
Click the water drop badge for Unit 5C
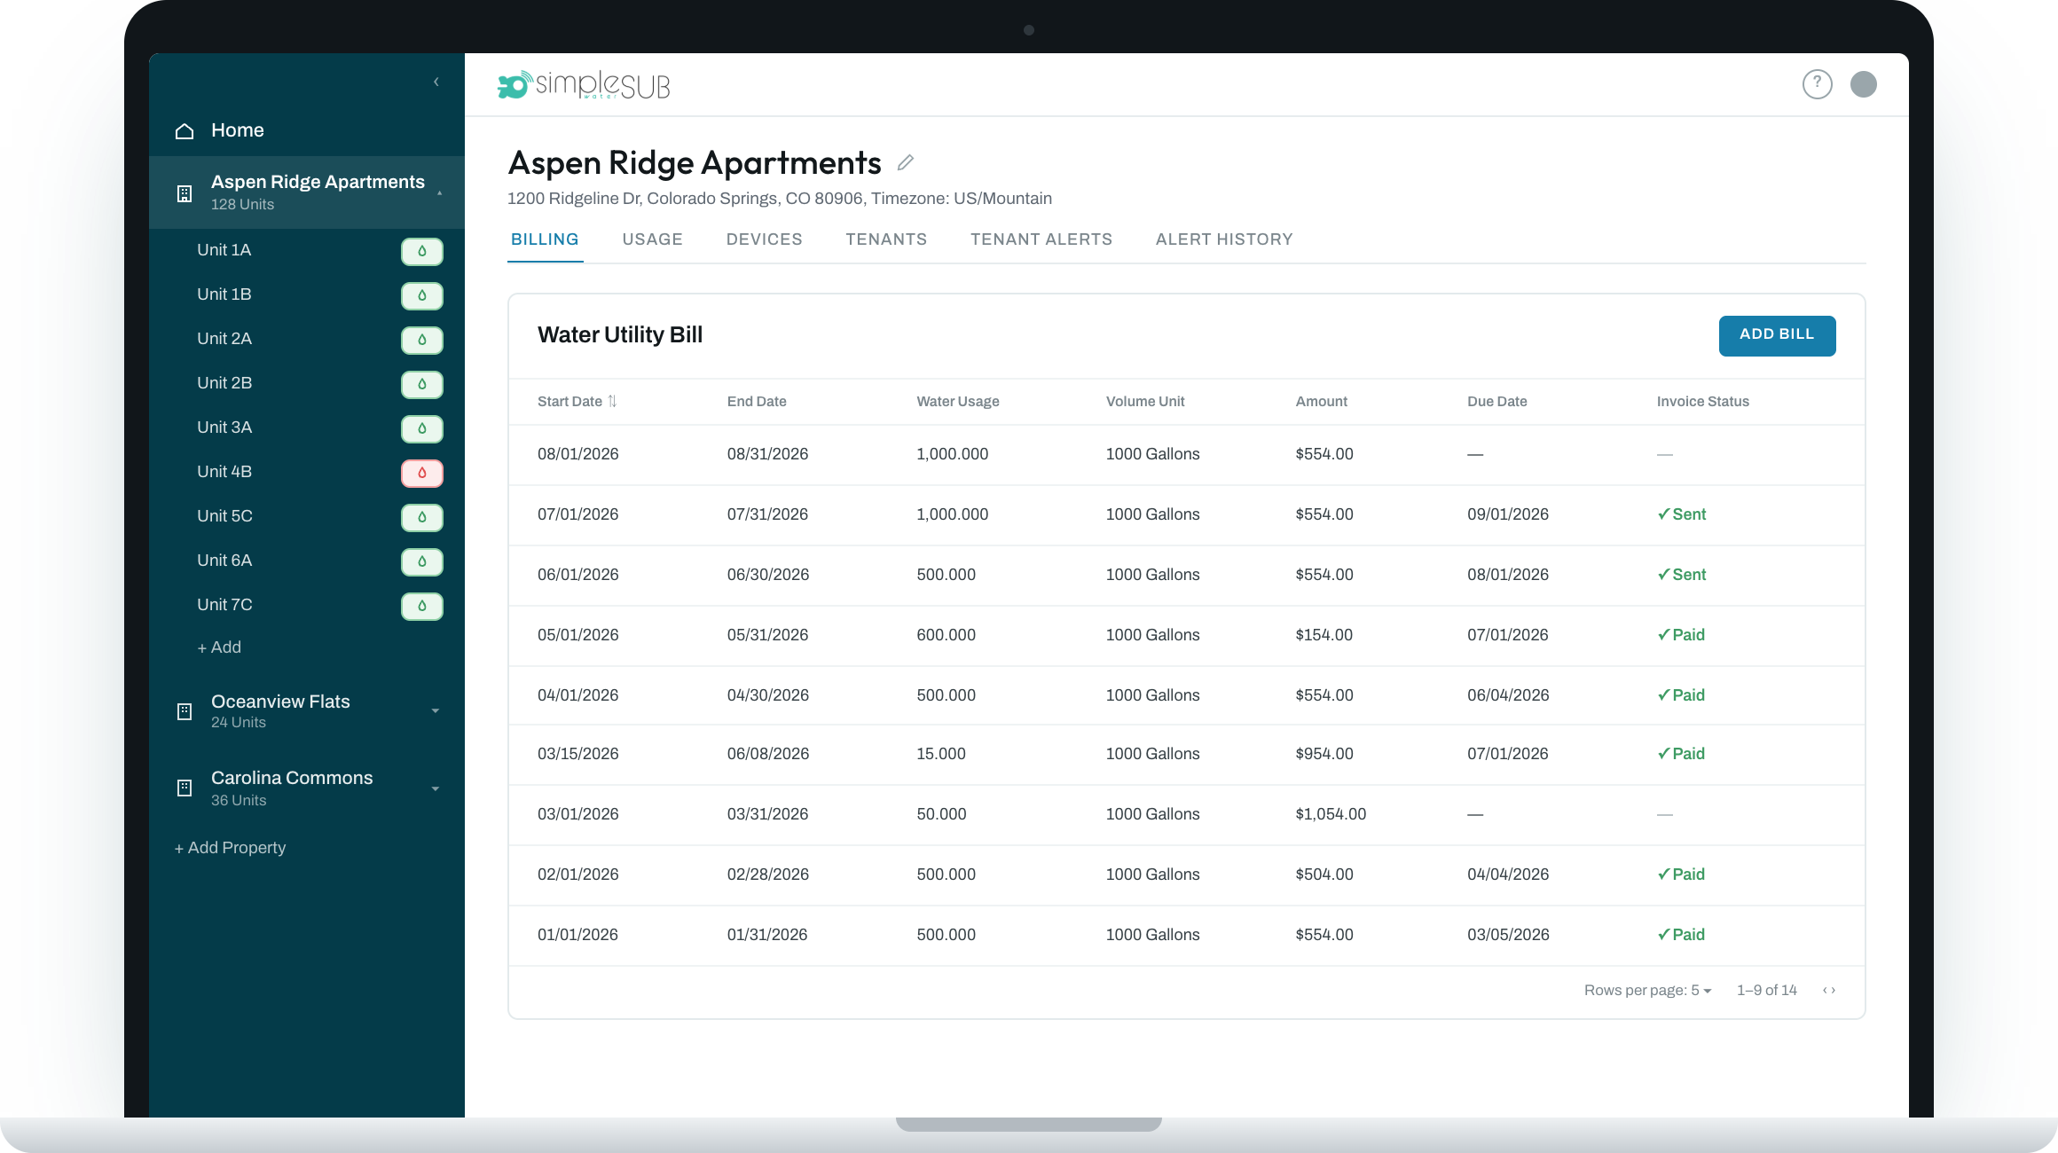click(x=422, y=517)
